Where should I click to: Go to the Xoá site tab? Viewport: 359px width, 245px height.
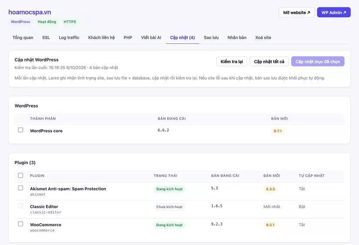pyautogui.click(x=263, y=37)
